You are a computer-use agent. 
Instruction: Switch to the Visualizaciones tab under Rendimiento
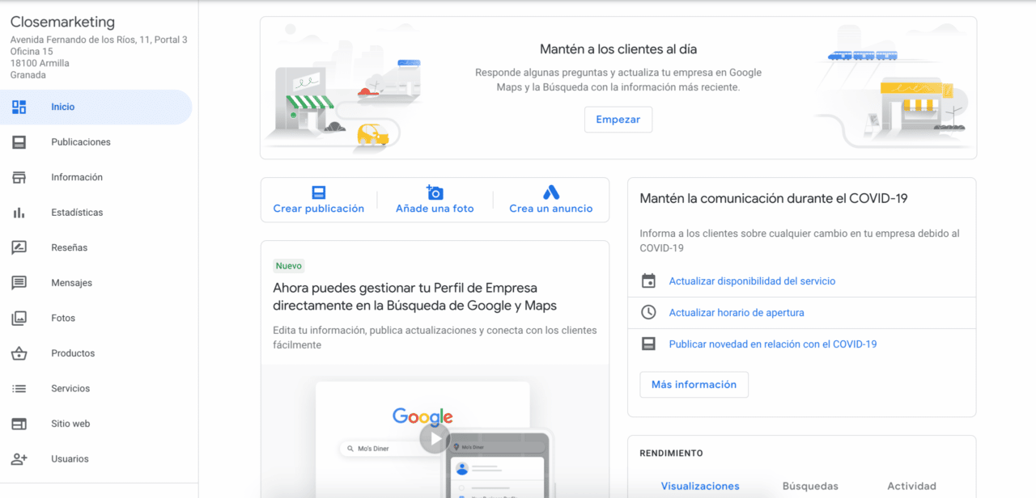point(699,486)
